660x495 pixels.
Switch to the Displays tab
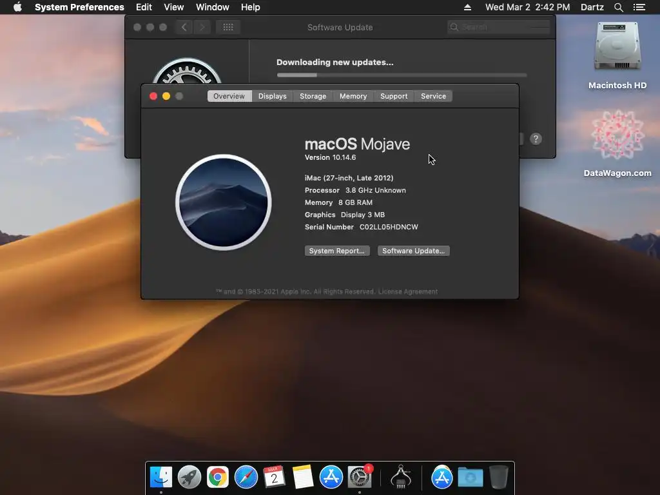pos(273,96)
